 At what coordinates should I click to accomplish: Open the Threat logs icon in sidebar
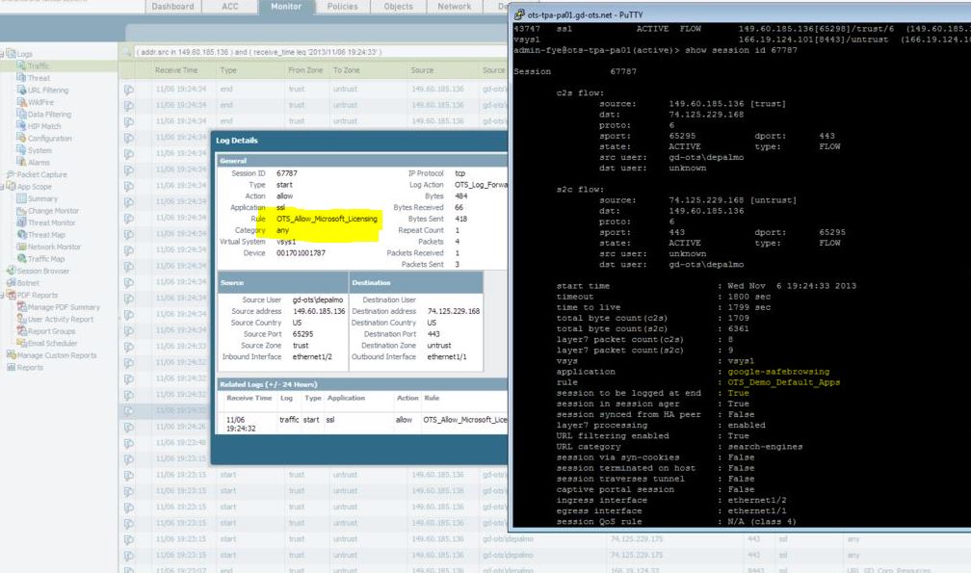21,78
